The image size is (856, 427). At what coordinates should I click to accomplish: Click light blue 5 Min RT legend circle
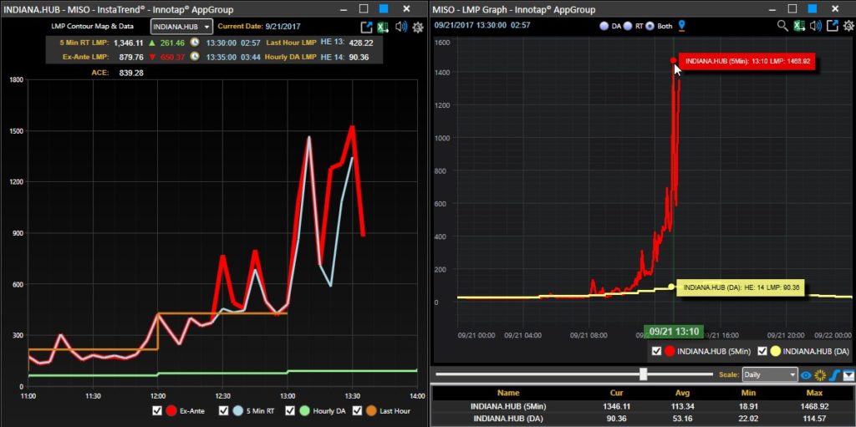coord(237,410)
